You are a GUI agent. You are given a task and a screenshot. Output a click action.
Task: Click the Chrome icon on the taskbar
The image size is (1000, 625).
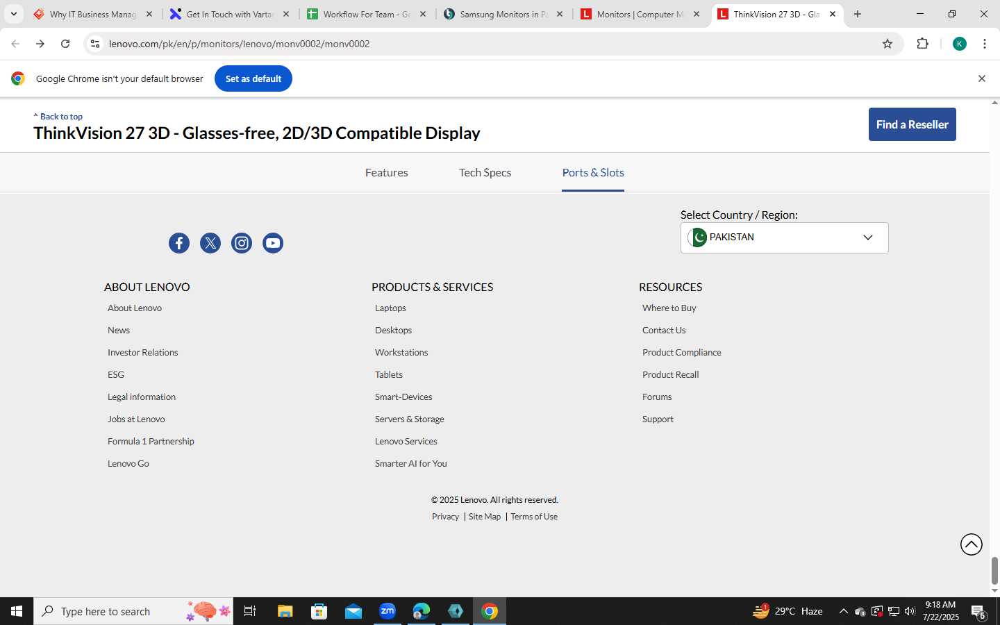point(490,611)
